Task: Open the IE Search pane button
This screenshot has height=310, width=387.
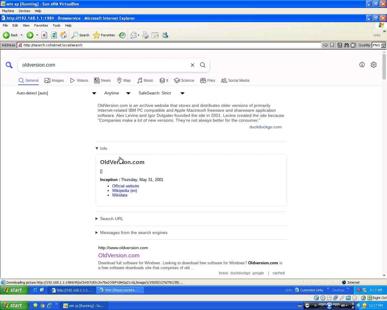Action: (80, 35)
